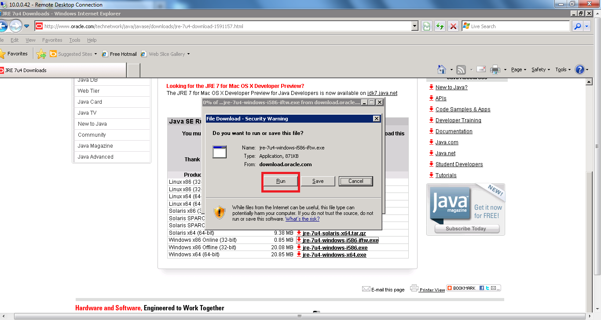
Task: Expand the address bar URL dropdown
Action: pos(414,26)
